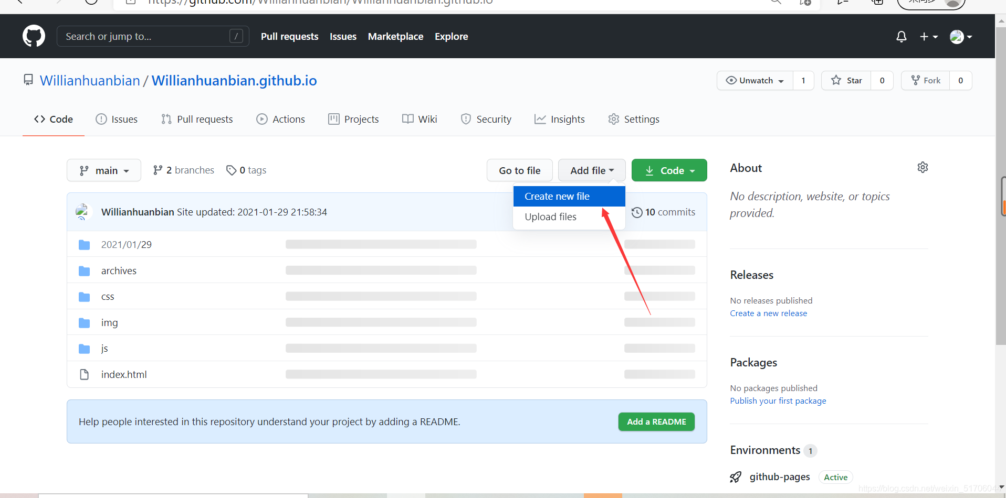Screen dimensions: 1006x498
Task: Open the user avatar menu
Action: [x=961, y=37]
